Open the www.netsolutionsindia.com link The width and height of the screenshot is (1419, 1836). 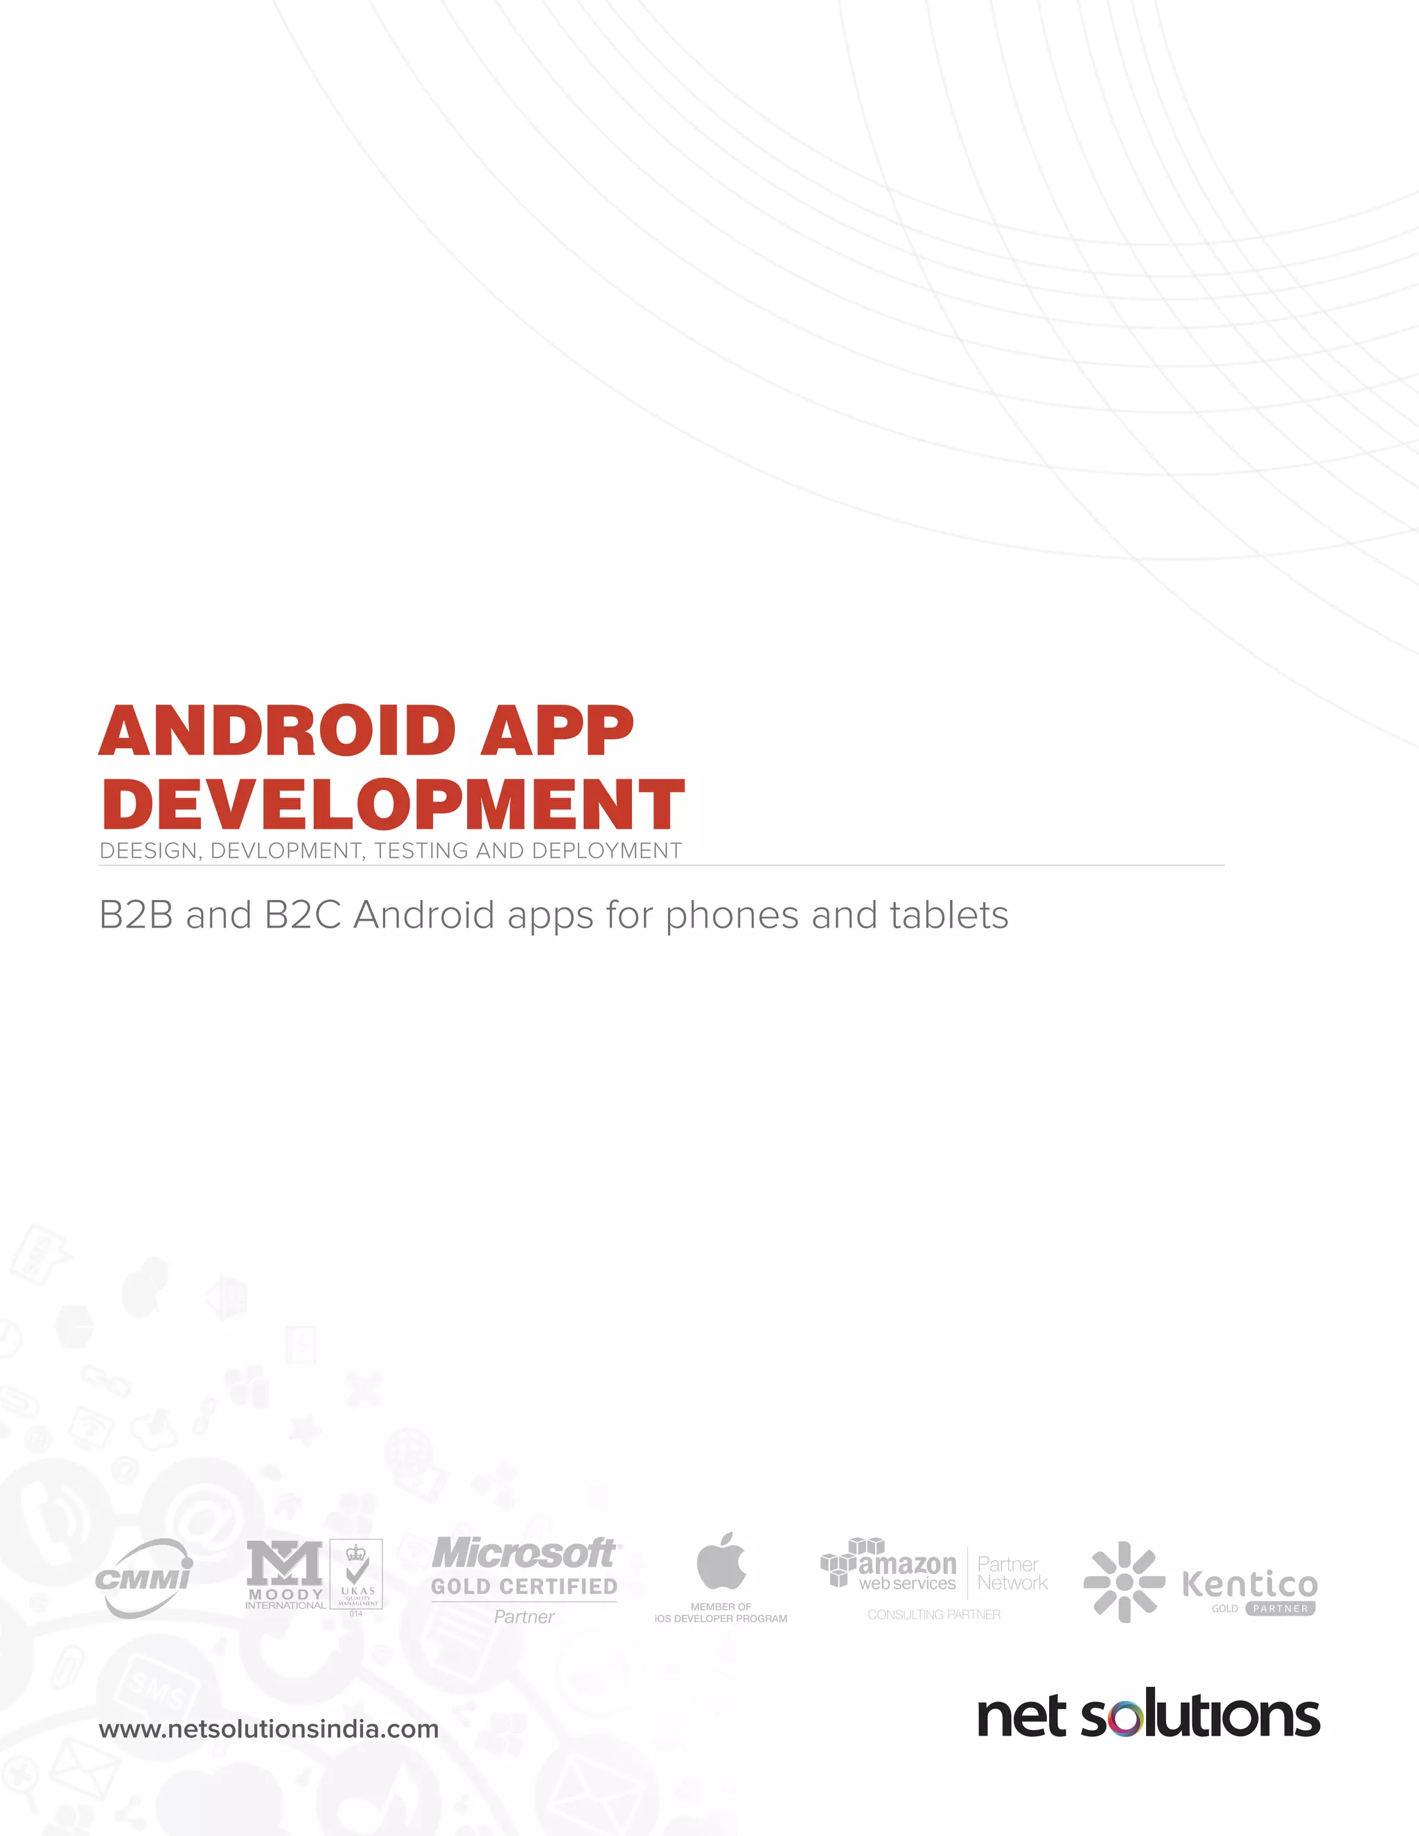tap(268, 1729)
